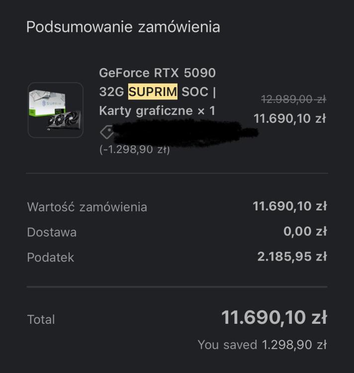
Task: Click the You saved 1.298,90 zł text
Action: [x=262, y=345]
